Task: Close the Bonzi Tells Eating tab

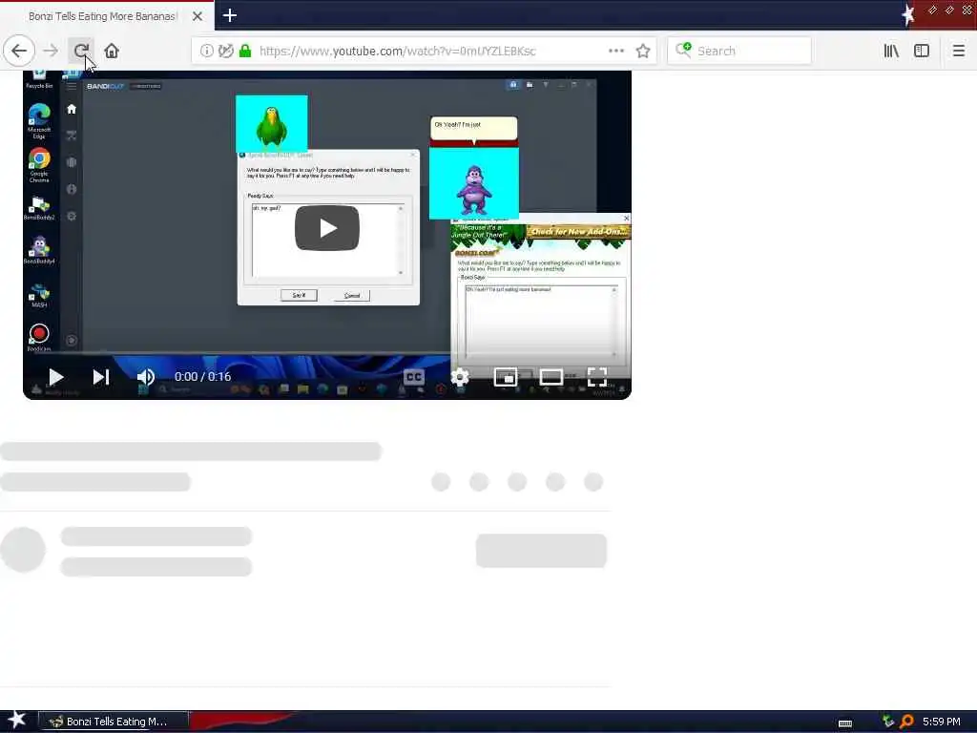Action: pos(197,16)
